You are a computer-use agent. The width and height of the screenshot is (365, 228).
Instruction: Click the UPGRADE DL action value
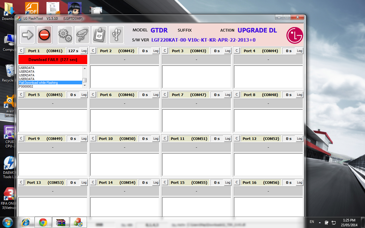point(257,30)
